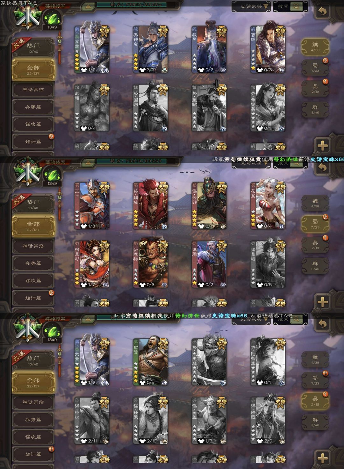Viewport: 344px width, 469px height.
Task: Open the 留赞 hero card
Action: 151,361
